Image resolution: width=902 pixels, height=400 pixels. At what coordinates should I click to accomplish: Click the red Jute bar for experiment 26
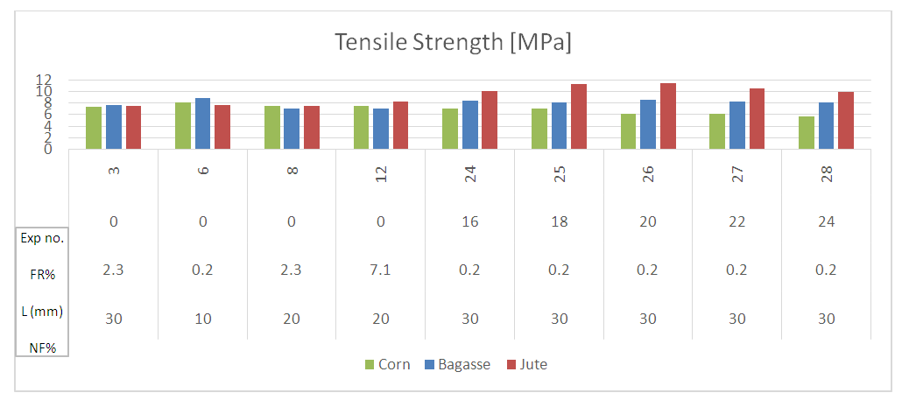tap(668, 116)
